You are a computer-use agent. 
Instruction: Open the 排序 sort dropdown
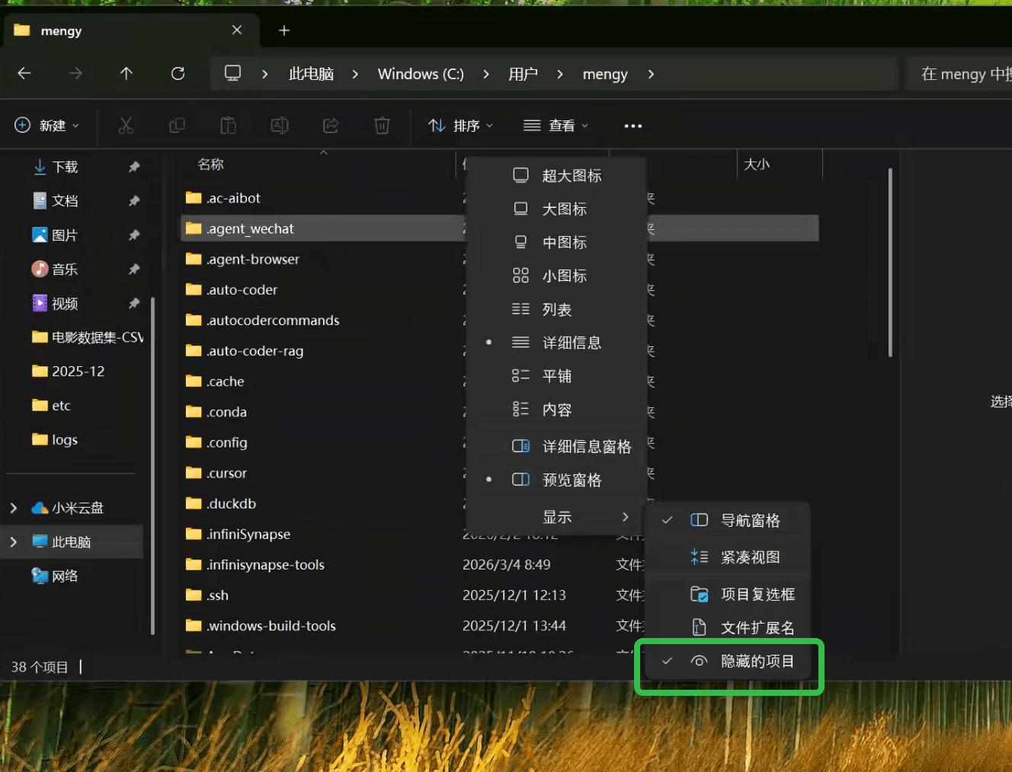[x=461, y=126]
